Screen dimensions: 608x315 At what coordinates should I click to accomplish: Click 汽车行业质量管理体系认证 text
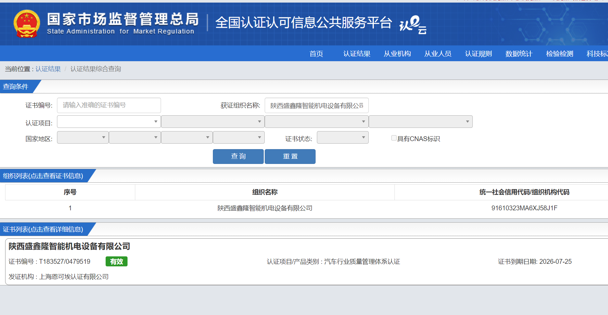click(362, 262)
